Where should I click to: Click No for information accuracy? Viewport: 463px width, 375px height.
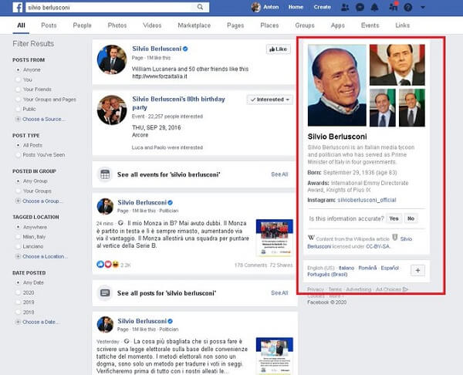(x=411, y=218)
